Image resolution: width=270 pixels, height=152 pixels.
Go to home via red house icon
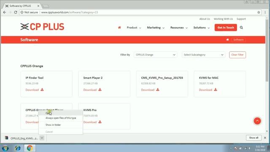(119, 27)
